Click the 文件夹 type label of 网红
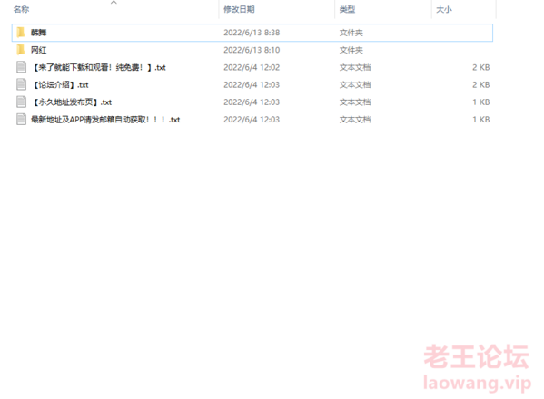This screenshot has width=544, height=399. coord(351,50)
